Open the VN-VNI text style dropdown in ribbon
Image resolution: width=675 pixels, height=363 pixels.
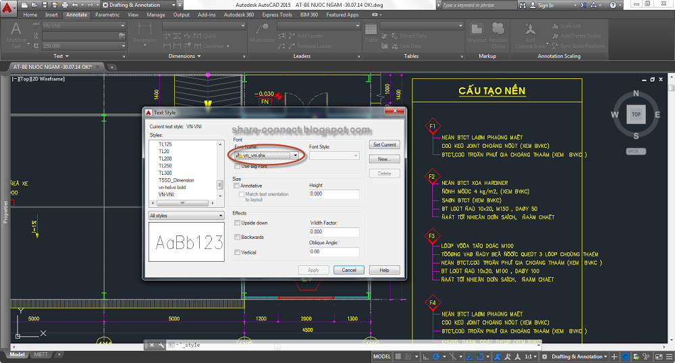pos(84,26)
